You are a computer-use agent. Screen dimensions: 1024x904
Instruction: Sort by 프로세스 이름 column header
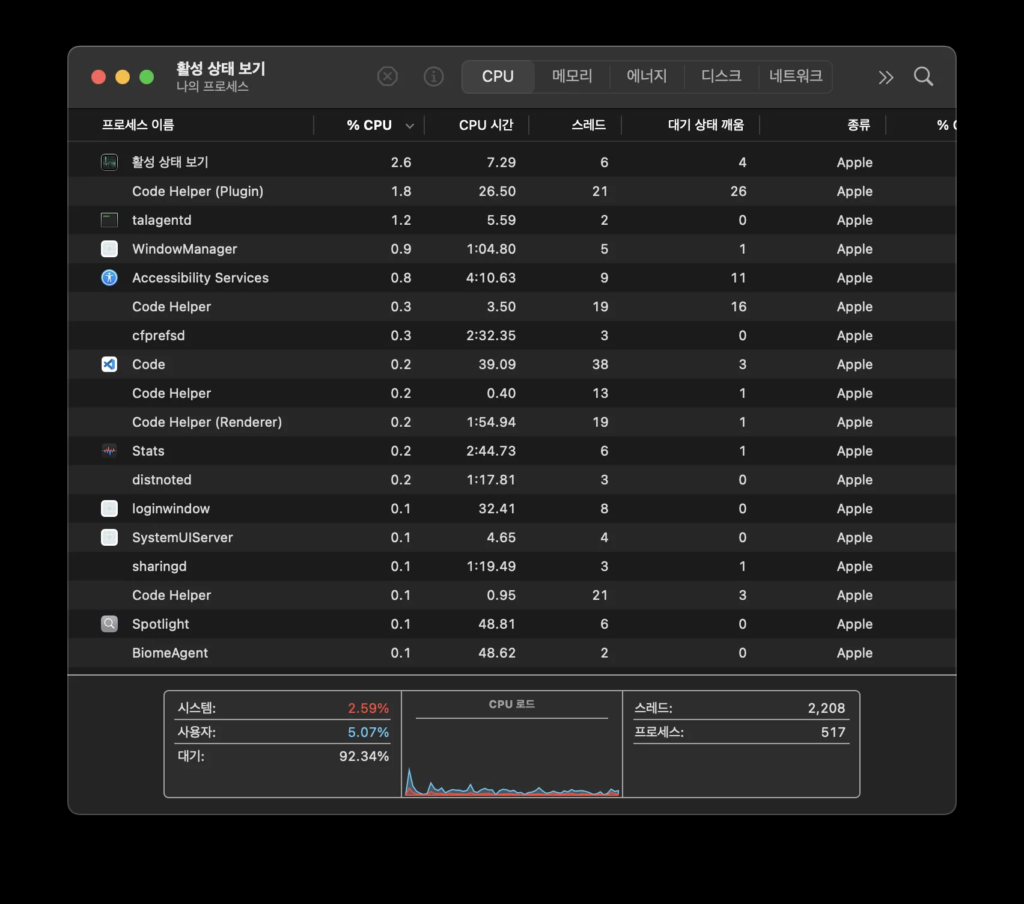191,125
